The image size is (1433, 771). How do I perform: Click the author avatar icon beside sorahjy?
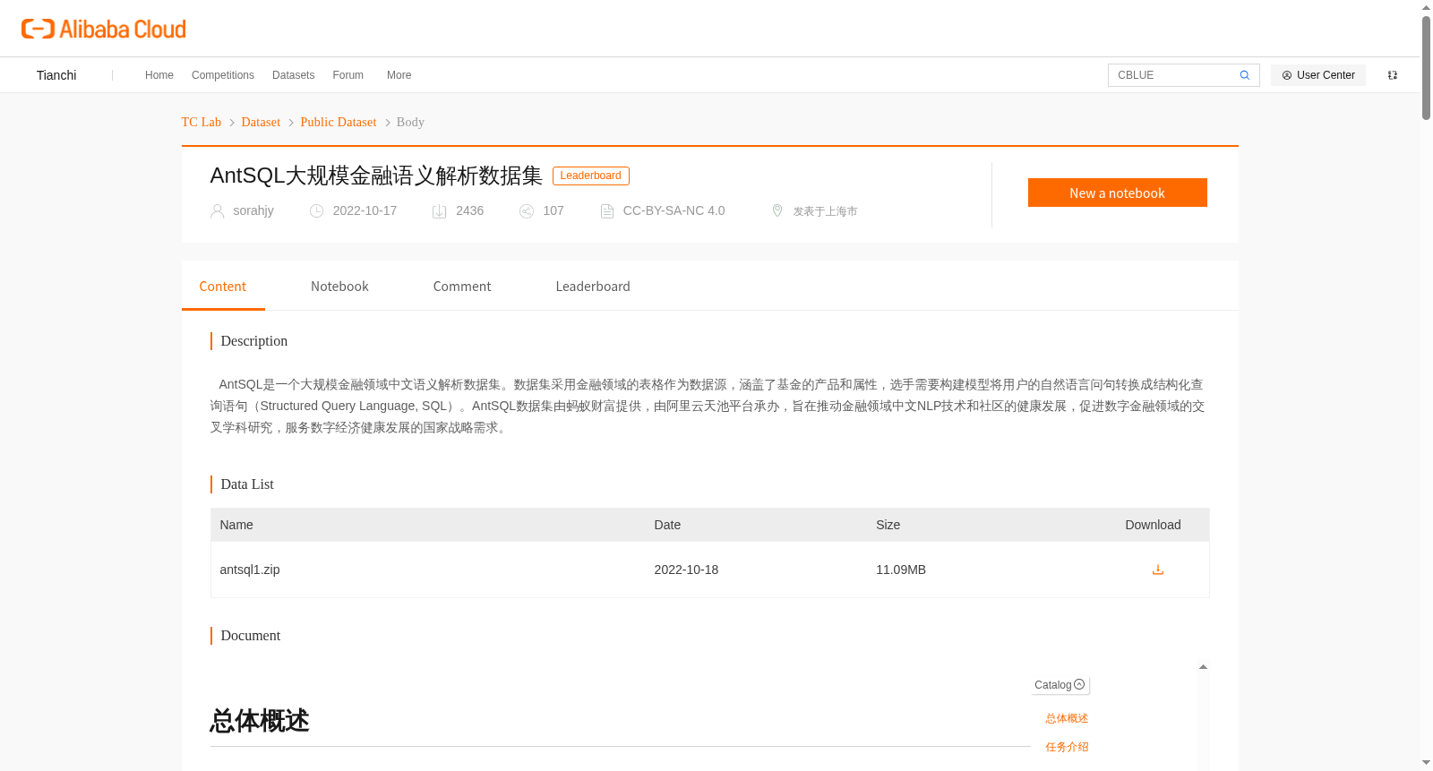pyautogui.click(x=217, y=211)
